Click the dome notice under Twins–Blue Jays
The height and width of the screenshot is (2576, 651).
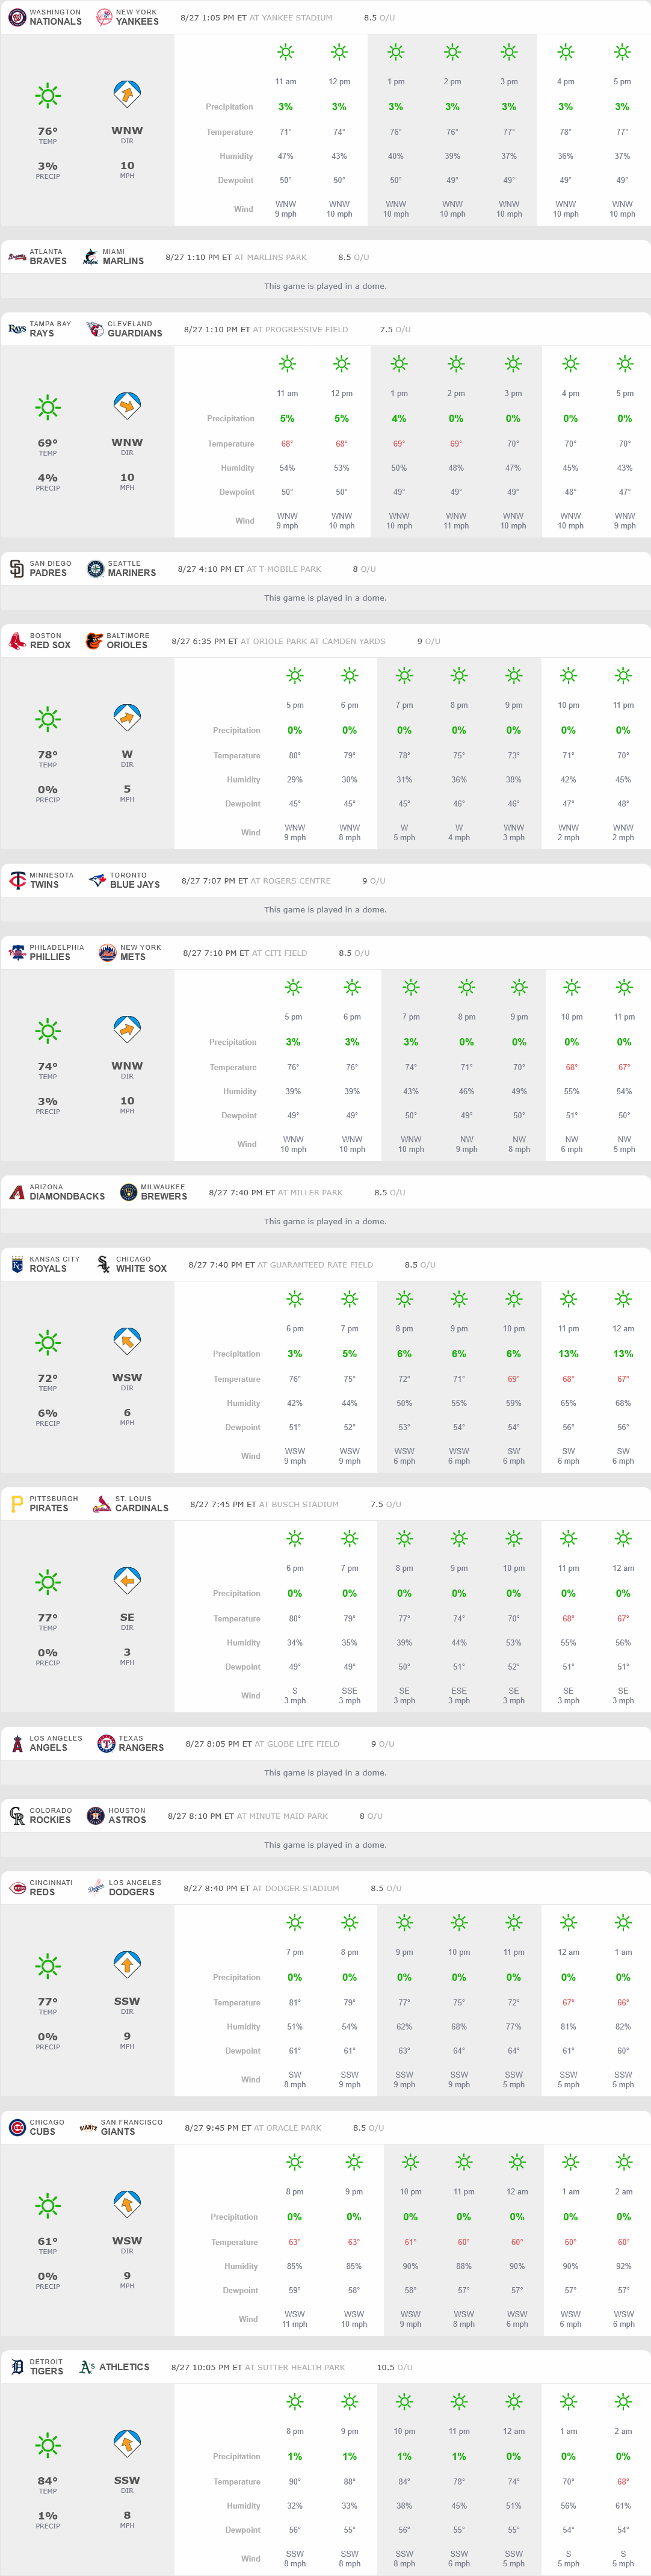coord(325,910)
